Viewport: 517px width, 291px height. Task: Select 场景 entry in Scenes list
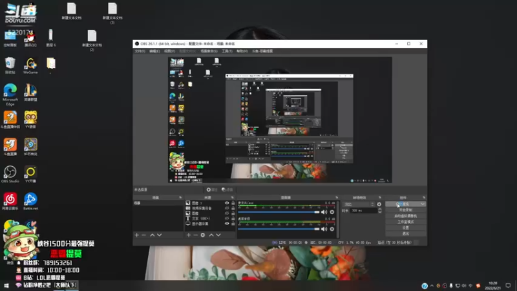click(x=158, y=203)
